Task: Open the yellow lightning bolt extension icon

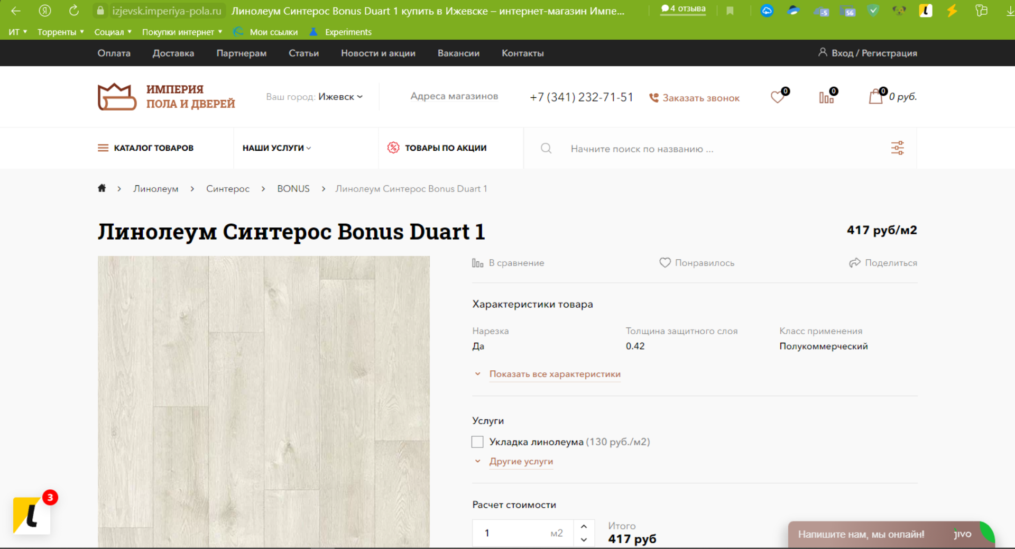Action: pyautogui.click(x=952, y=11)
